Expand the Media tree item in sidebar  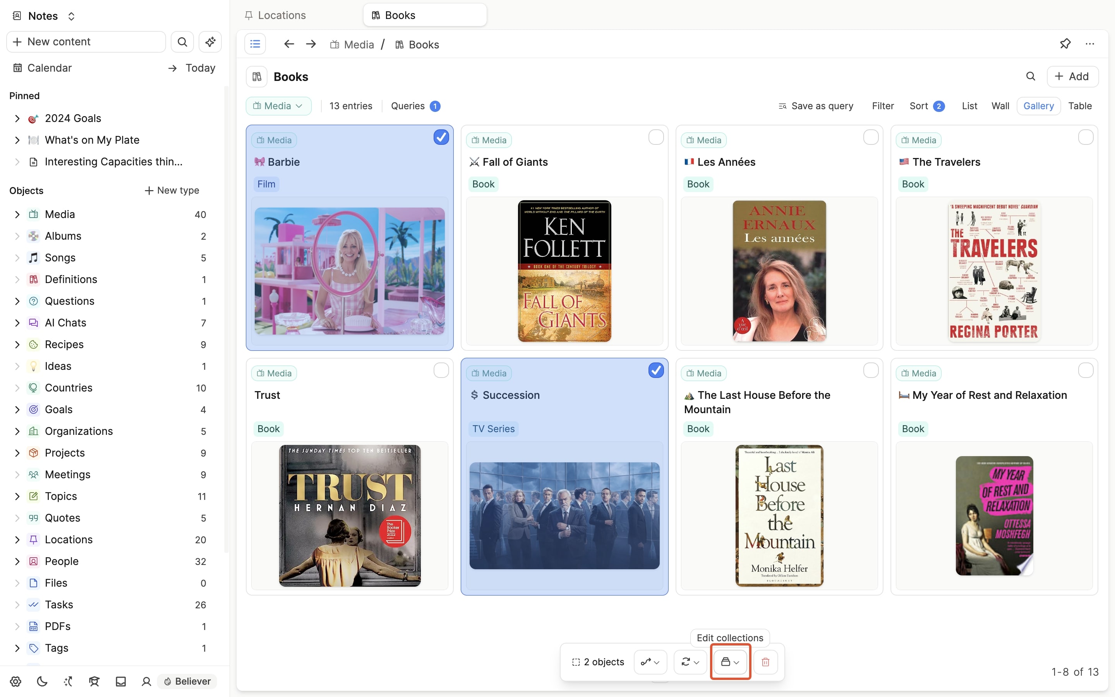(17, 215)
